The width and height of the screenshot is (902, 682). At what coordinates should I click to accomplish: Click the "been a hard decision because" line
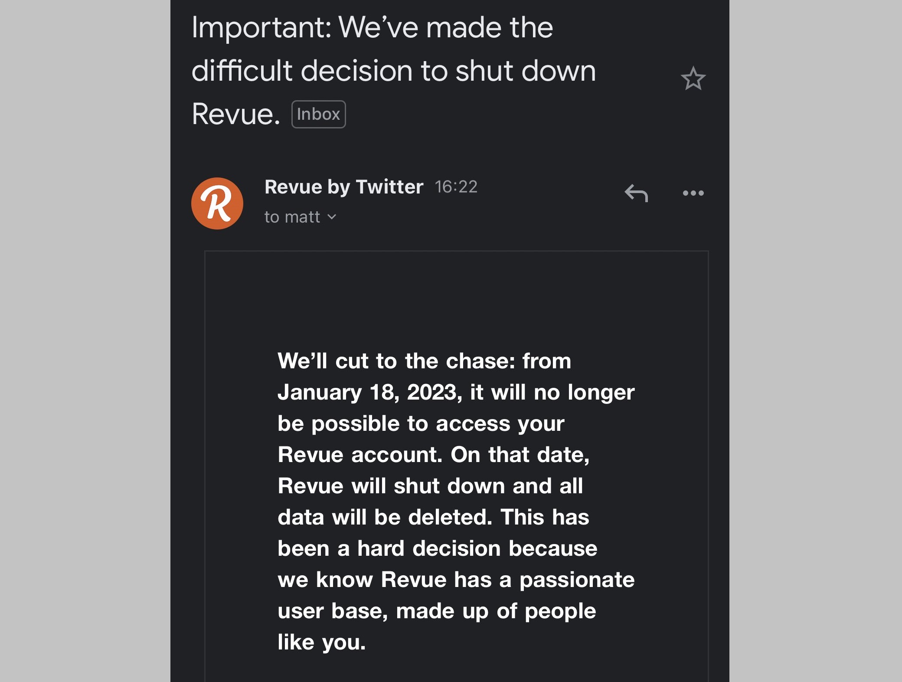click(437, 548)
